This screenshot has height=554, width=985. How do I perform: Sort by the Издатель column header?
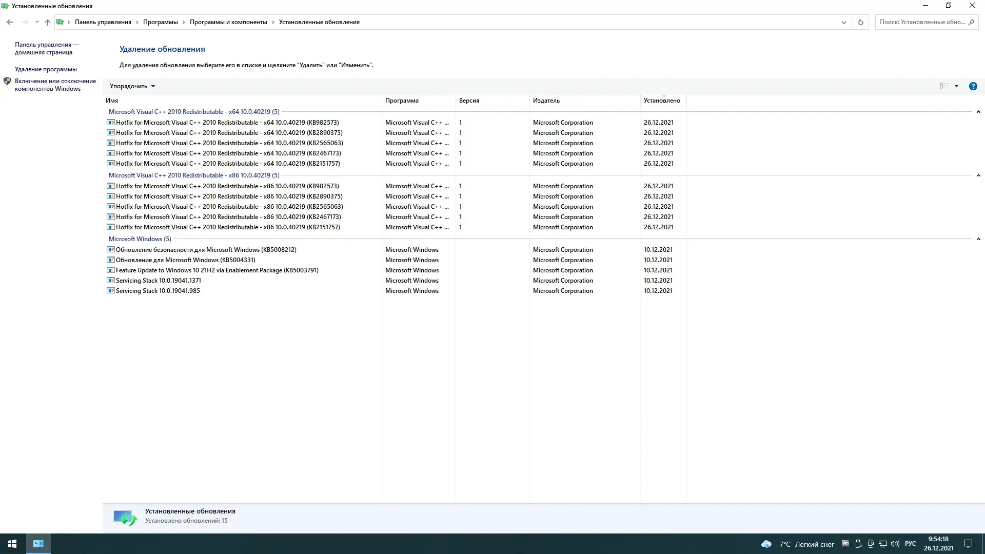click(546, 101)
